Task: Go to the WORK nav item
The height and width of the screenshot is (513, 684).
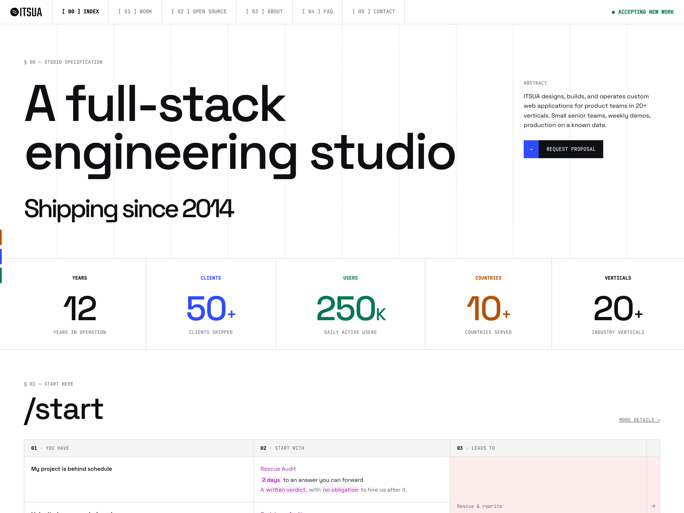Action: tap(135, 12)
